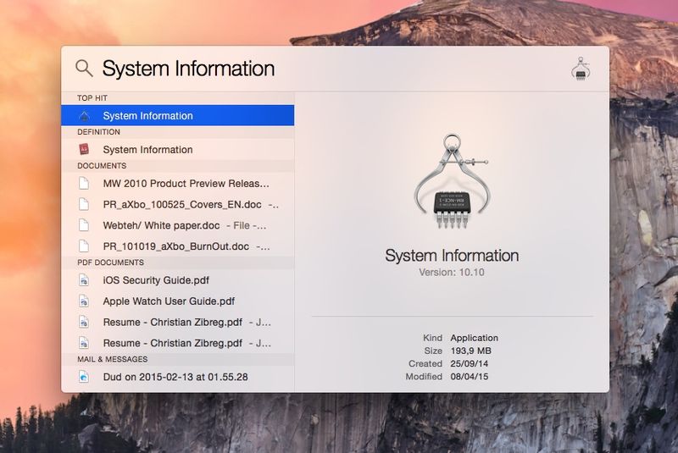Click the large System Information caliper preview icon
This screenshot has width=678, height=453.
pos(452,181)
